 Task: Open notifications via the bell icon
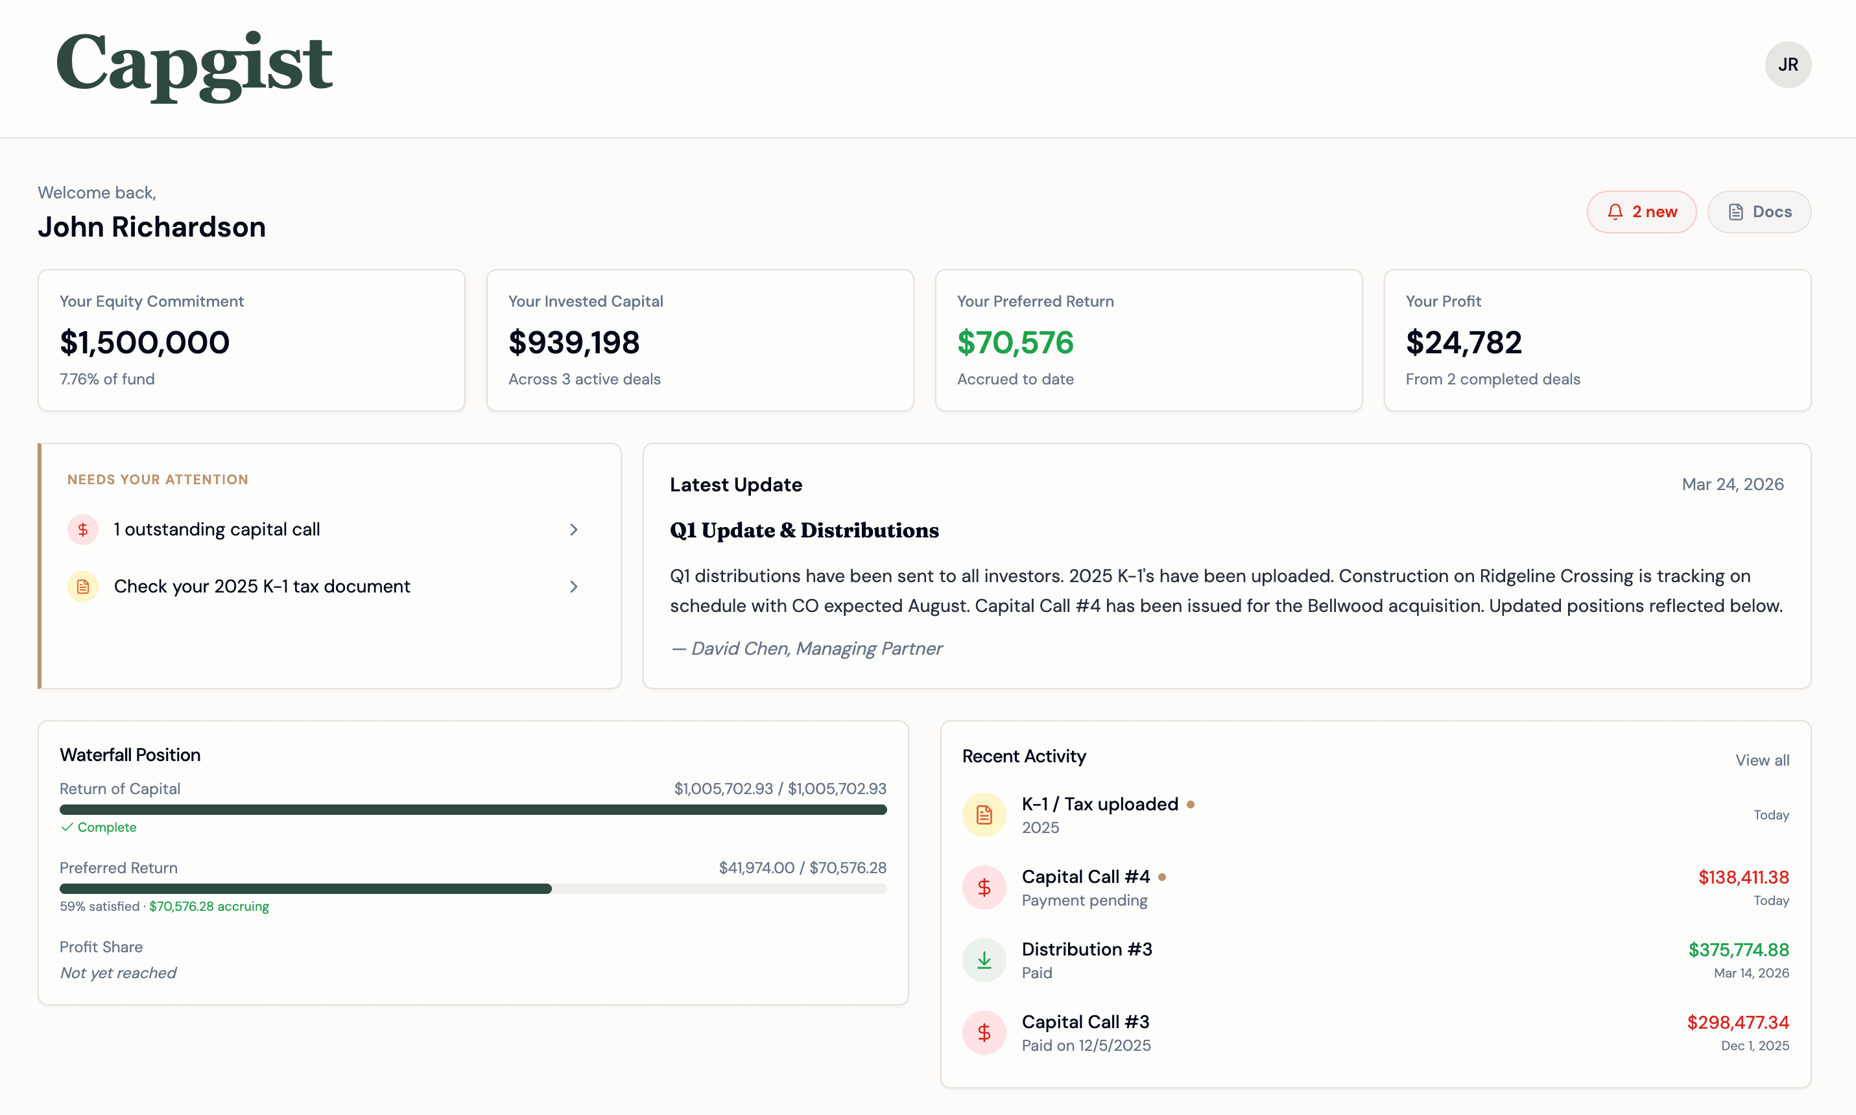pos(1615,211)
